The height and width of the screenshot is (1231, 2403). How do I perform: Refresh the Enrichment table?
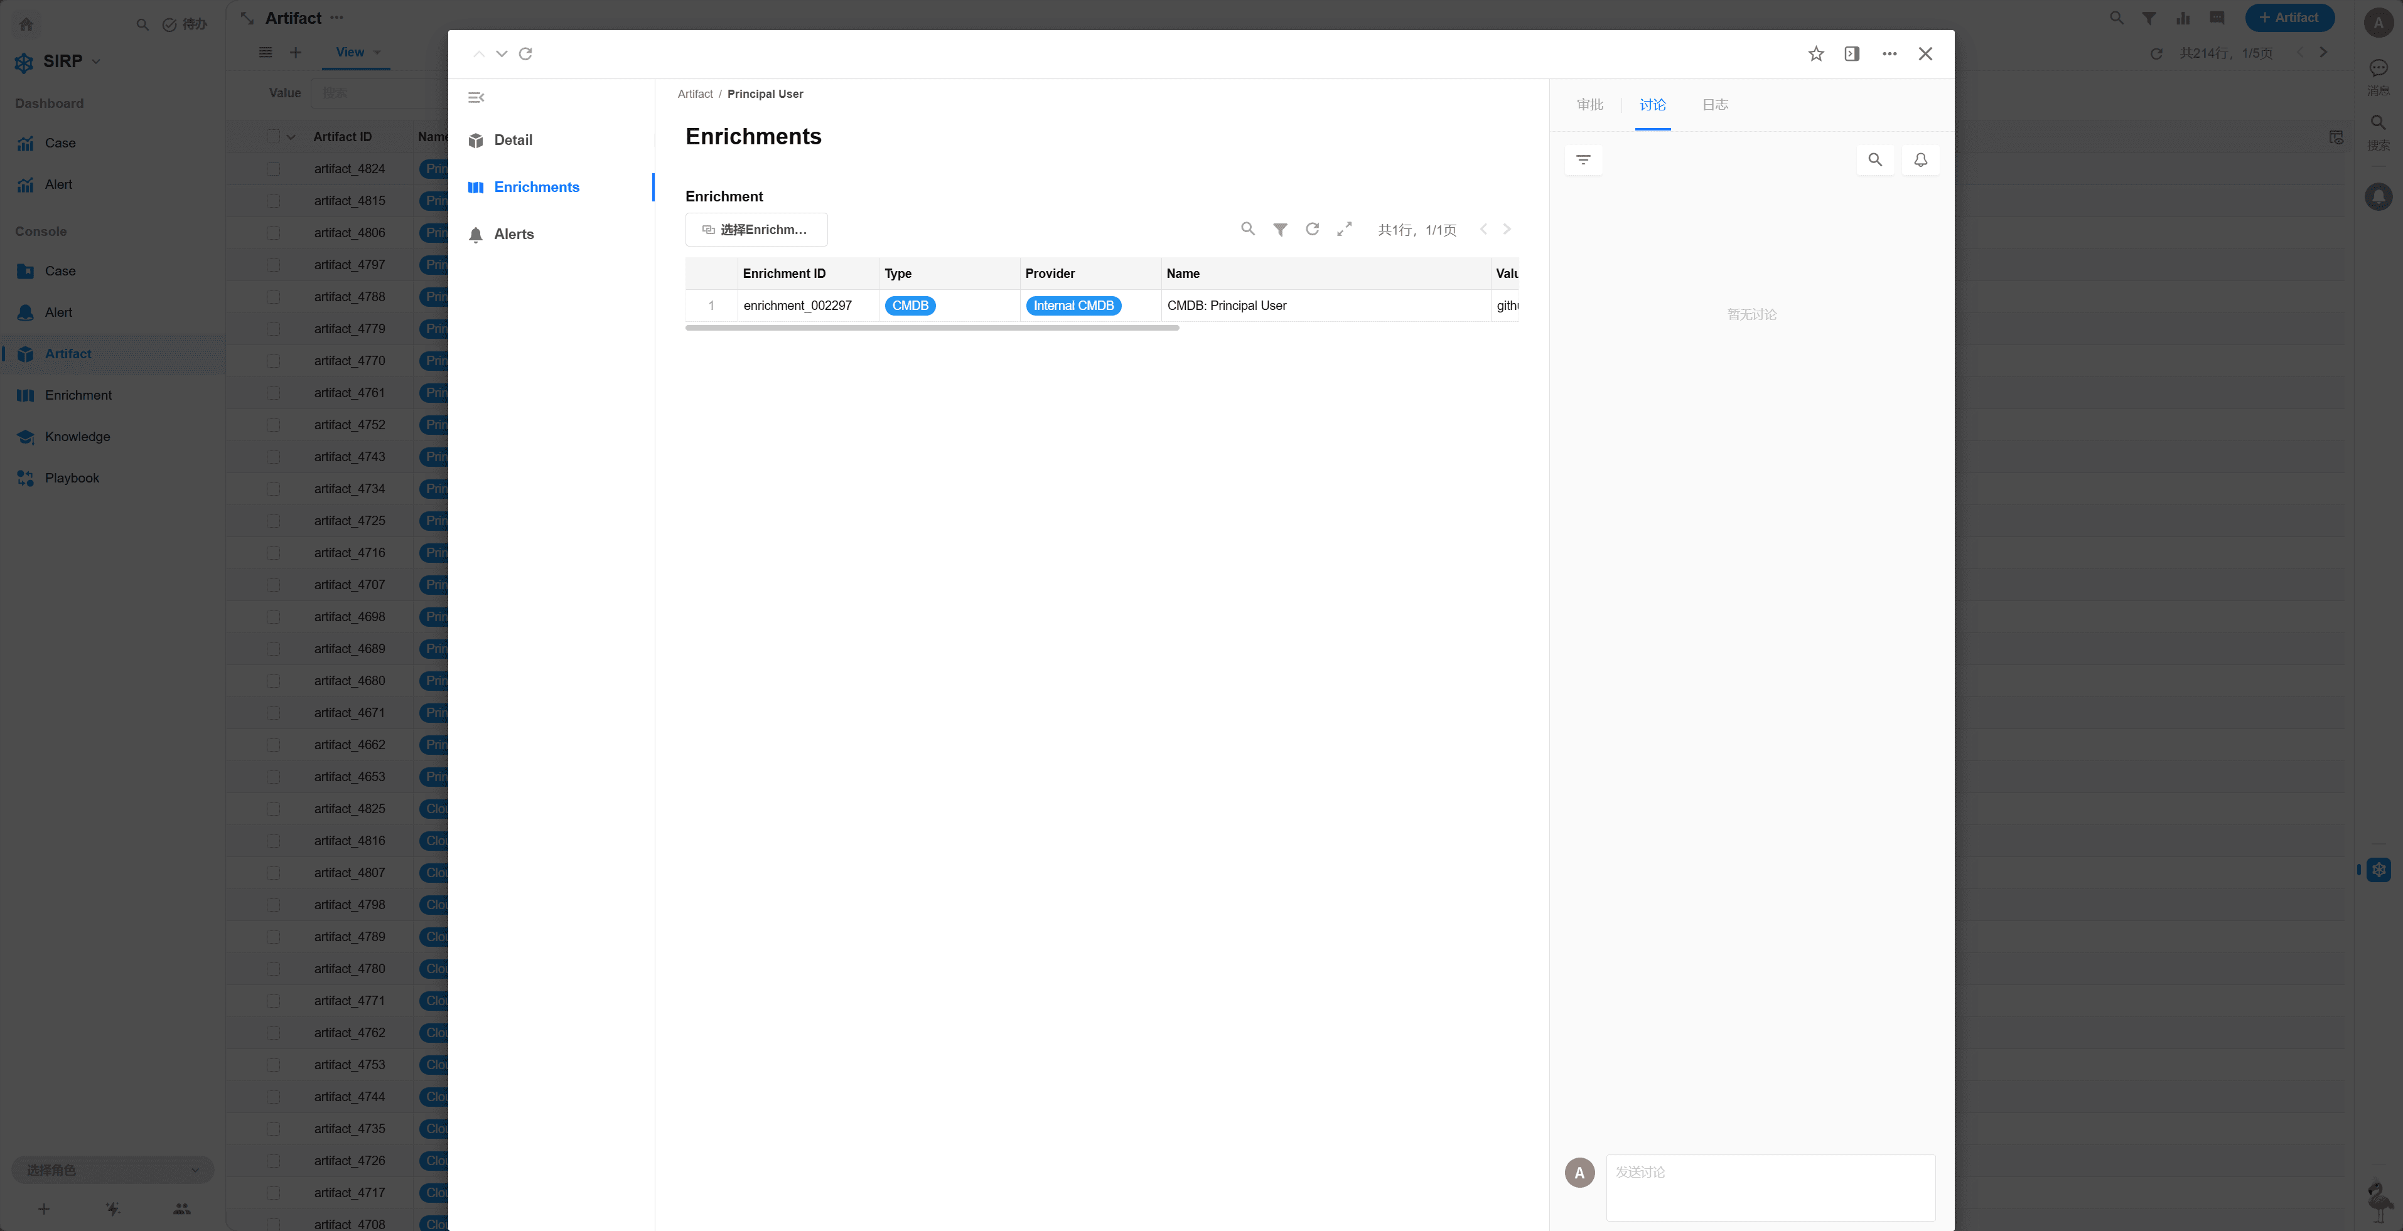(1313, 230)
